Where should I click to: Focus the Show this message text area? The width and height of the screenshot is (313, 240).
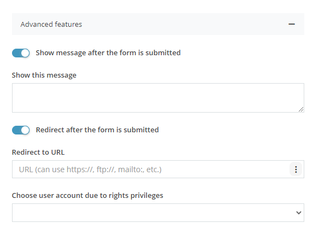click(x=158, y=98)
